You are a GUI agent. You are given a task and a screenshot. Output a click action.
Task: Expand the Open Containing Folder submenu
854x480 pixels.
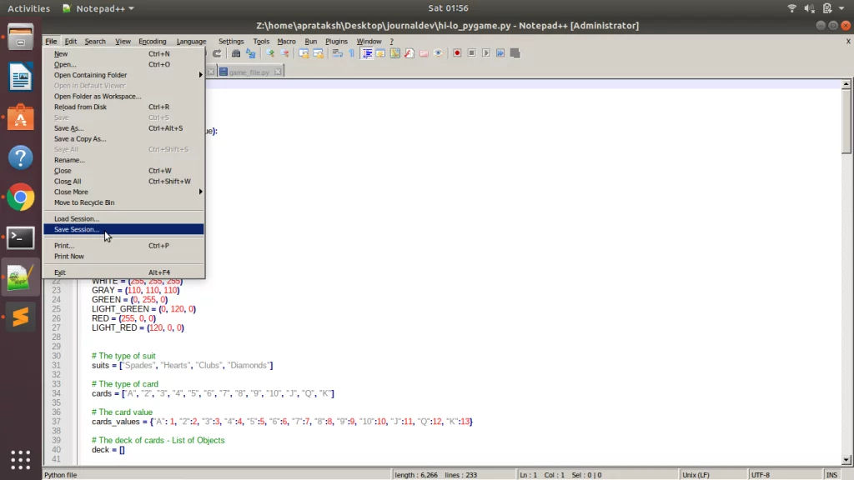click(198, 75)
